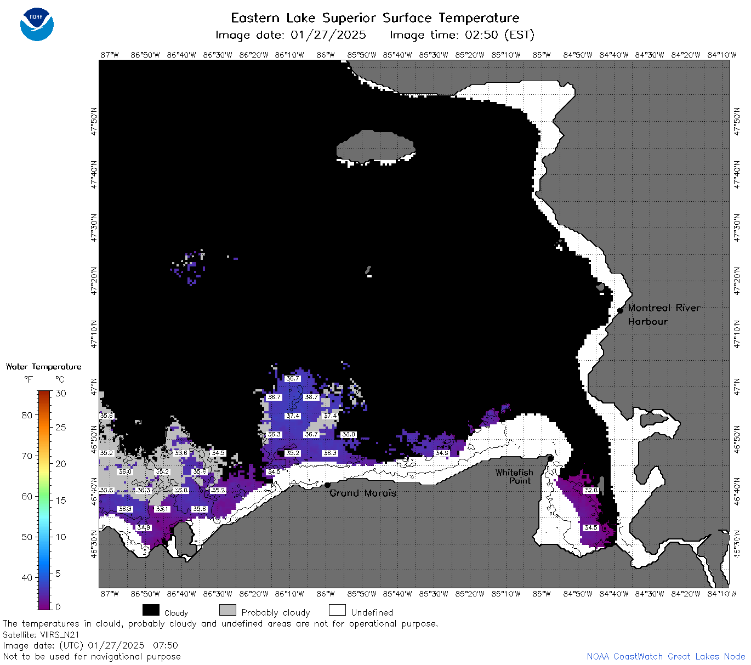This screenshot has height=665, width=751.
Task: Click the NOAA logo emblem
Action: click(x=37, y=24)
